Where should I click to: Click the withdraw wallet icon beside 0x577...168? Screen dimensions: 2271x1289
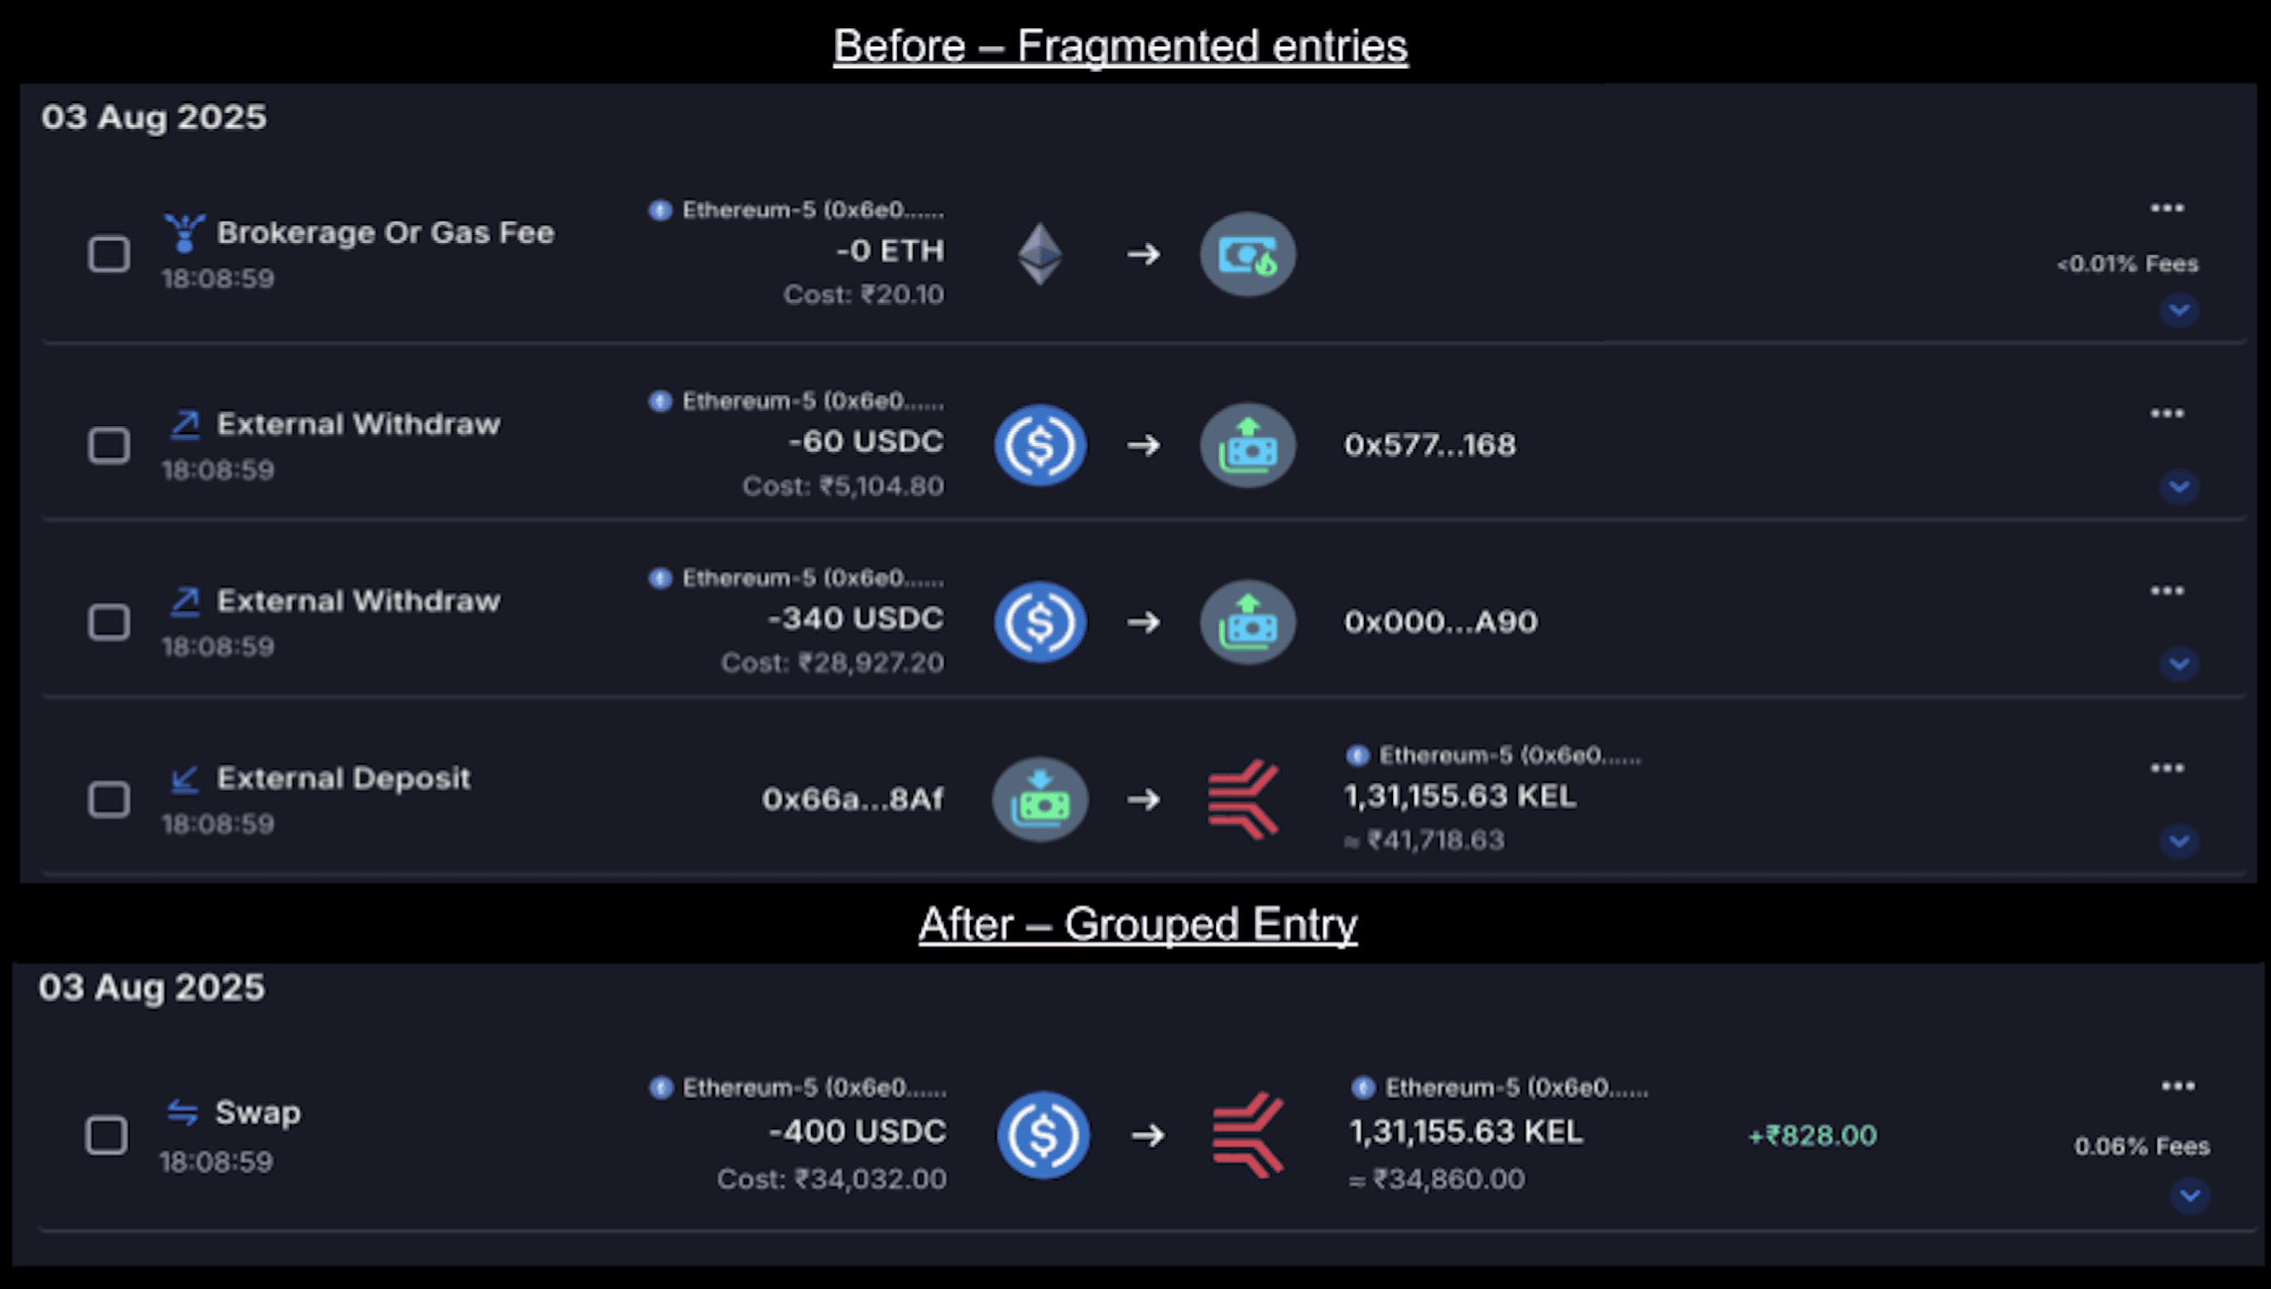tap(1246, 445)
